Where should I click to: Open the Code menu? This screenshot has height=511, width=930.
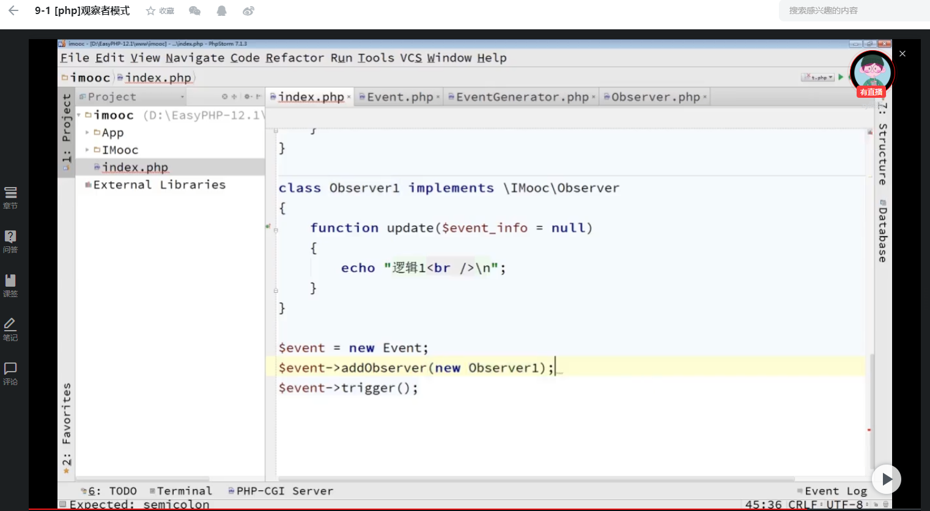click(x=245, y=58)
